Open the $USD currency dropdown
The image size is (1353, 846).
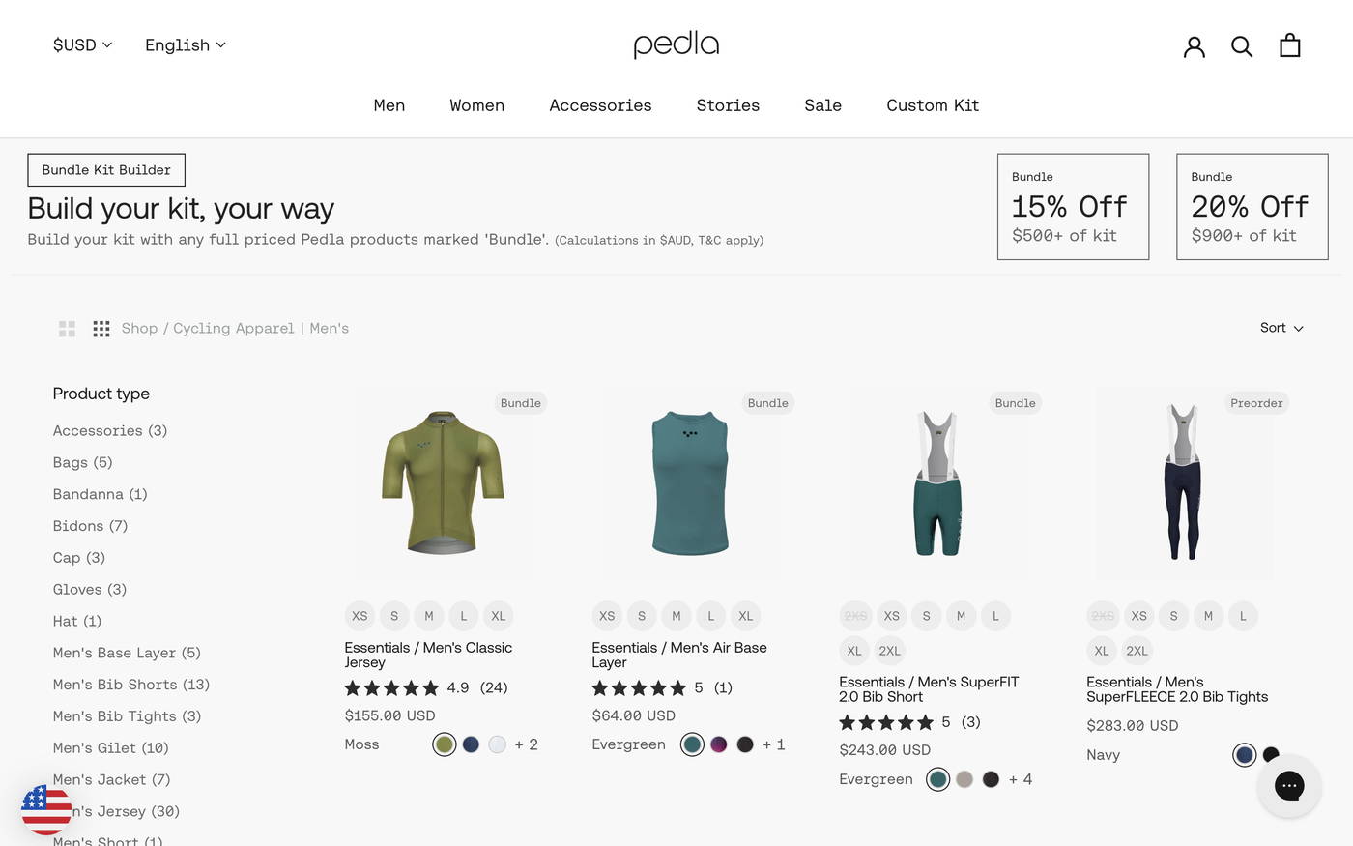(x=82, y=44)
